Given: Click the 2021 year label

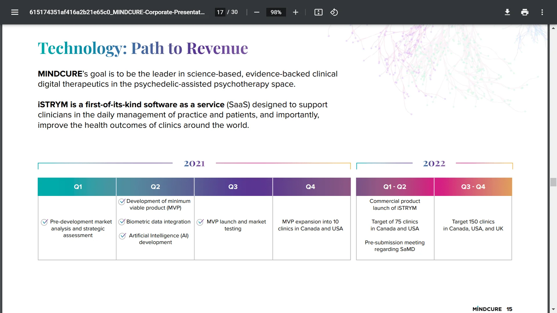Looking at the screenshot, I should click(x=194, y=163).
